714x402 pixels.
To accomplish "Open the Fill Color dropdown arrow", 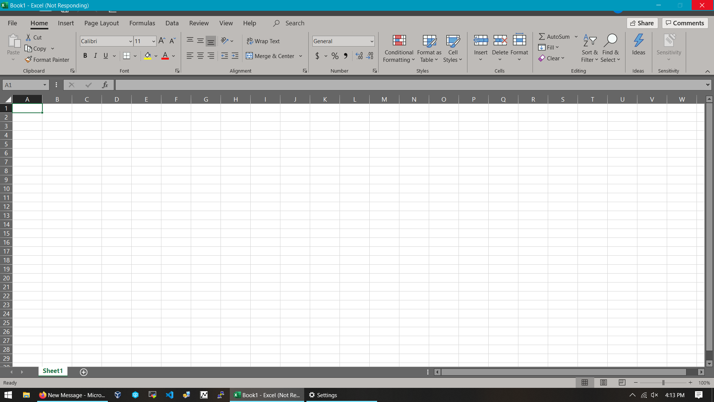I will [156, 56].
